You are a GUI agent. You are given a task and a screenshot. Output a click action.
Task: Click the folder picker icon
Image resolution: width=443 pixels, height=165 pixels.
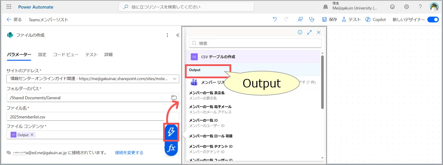tap(174, 98)
